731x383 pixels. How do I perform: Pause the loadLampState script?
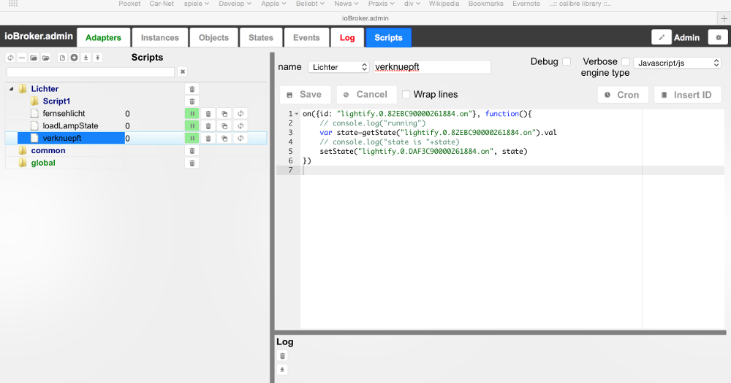(192, 125)
